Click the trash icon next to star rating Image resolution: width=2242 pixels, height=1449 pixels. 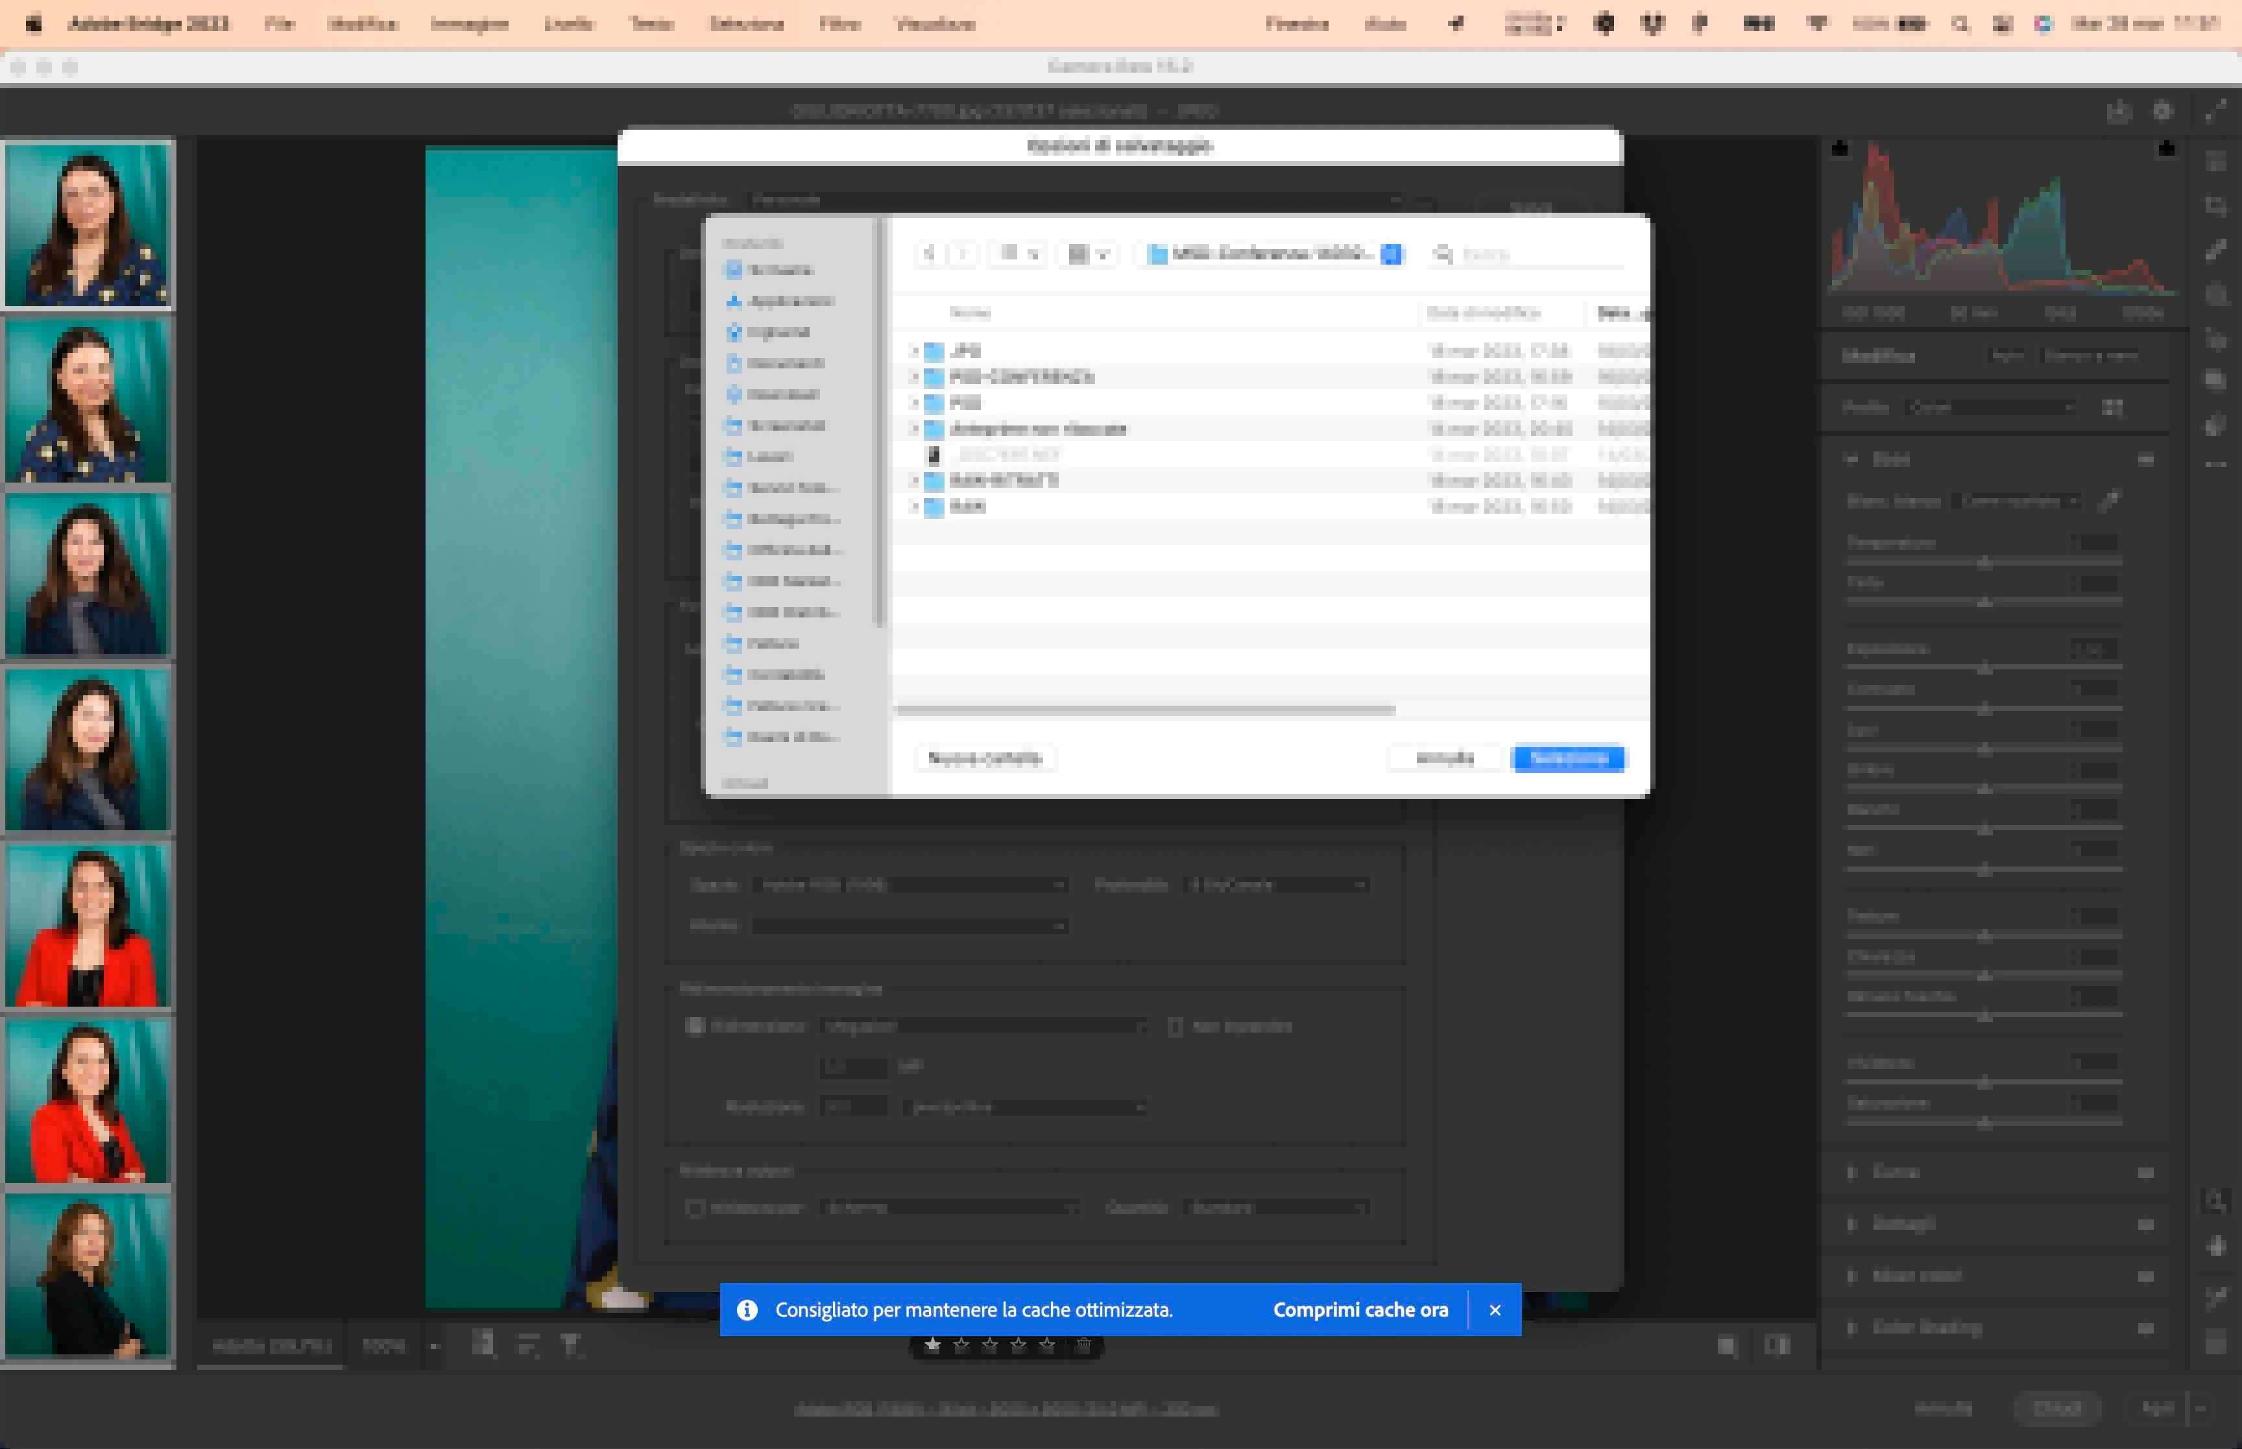click(1083, 1345)
